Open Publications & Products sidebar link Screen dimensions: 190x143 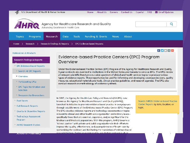tap(24, 53)
